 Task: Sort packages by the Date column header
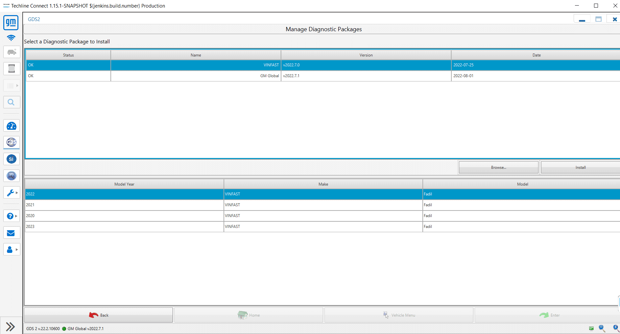click(x=536, y=55)
